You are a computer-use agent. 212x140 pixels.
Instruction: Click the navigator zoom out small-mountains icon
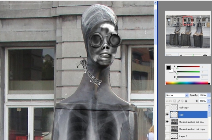[x=181, y=55]
